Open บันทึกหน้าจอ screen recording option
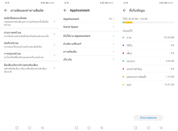The height and width of the screenshot is (131, 178). click(x=30, y=45)
